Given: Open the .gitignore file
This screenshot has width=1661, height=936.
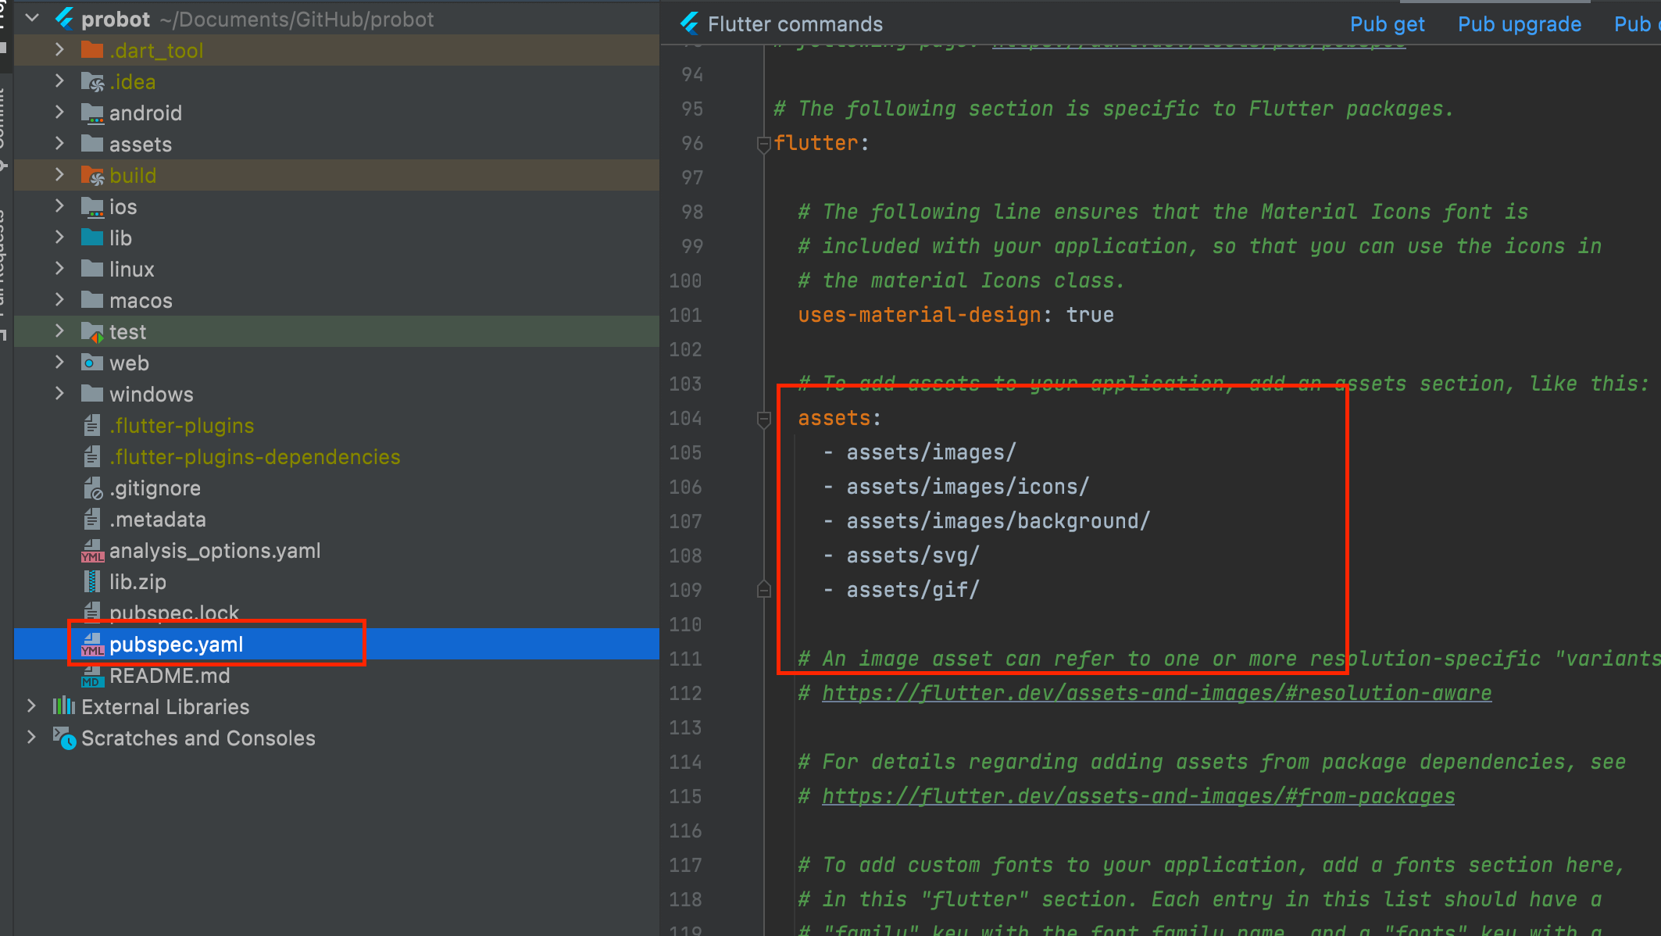Looking at the screenshot, I should coord(155,488).
